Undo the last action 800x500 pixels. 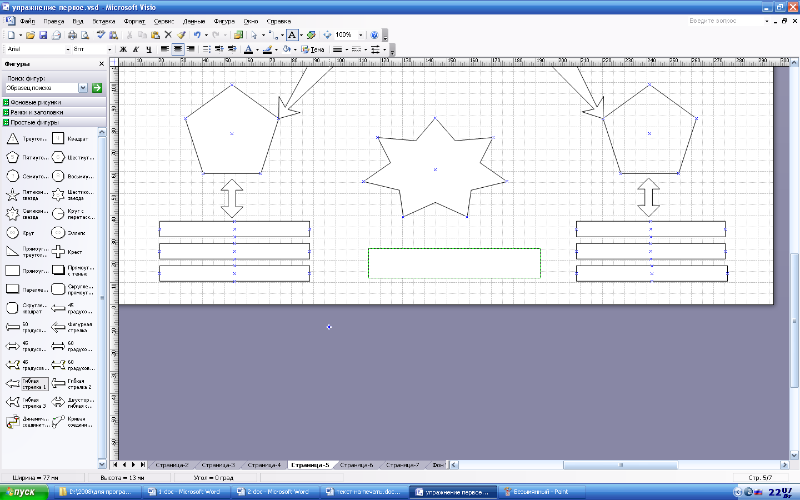click(197, 35)
